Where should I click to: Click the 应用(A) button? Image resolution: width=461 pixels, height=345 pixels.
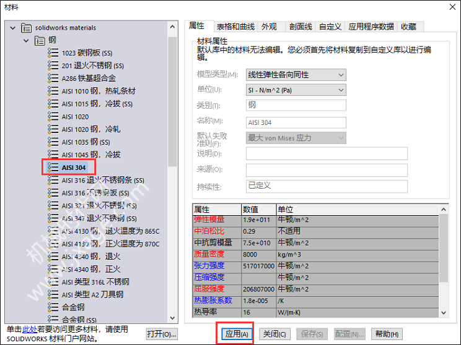point(237,334)
